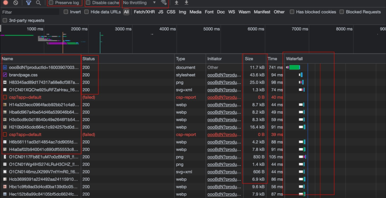Select the brandpage.css file icon row
This screenshot has height=198, width=386.
coord(5,75)
